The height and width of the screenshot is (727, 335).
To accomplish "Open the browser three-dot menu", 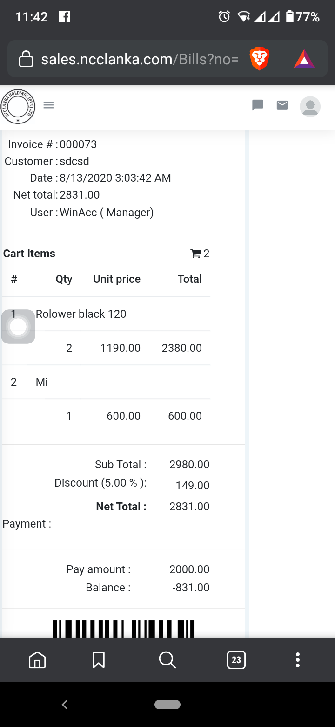I will pos(298,660).
